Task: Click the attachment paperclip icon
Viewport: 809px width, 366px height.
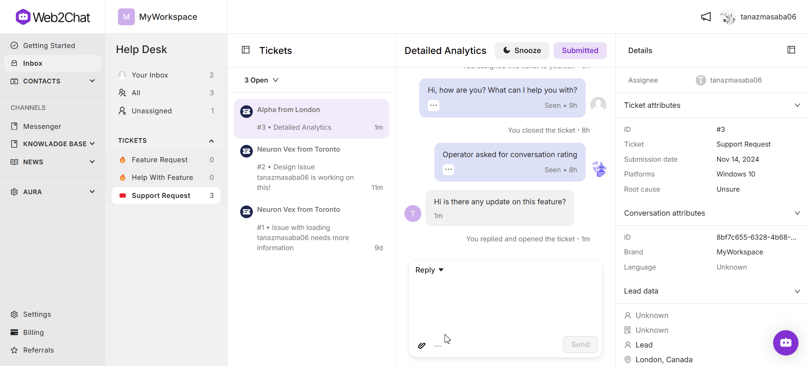Action: 422,345
